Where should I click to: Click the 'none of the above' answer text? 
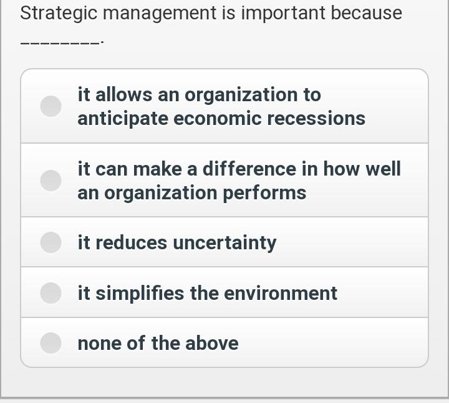(x=158, y=342)
